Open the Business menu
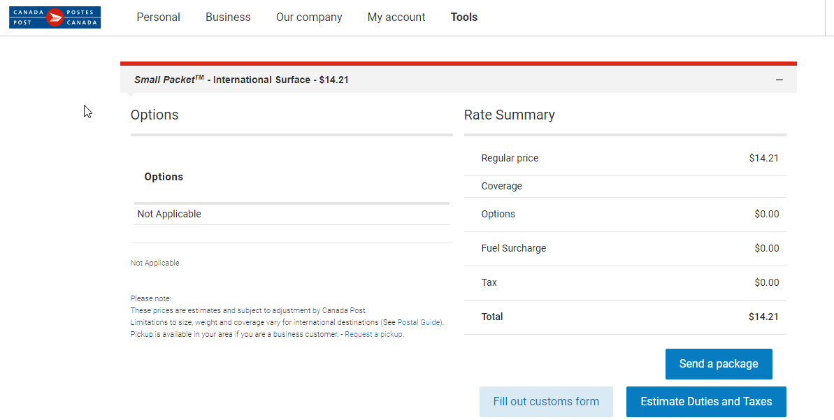This screenshot has height=420, width=834. tap(228, 17)
